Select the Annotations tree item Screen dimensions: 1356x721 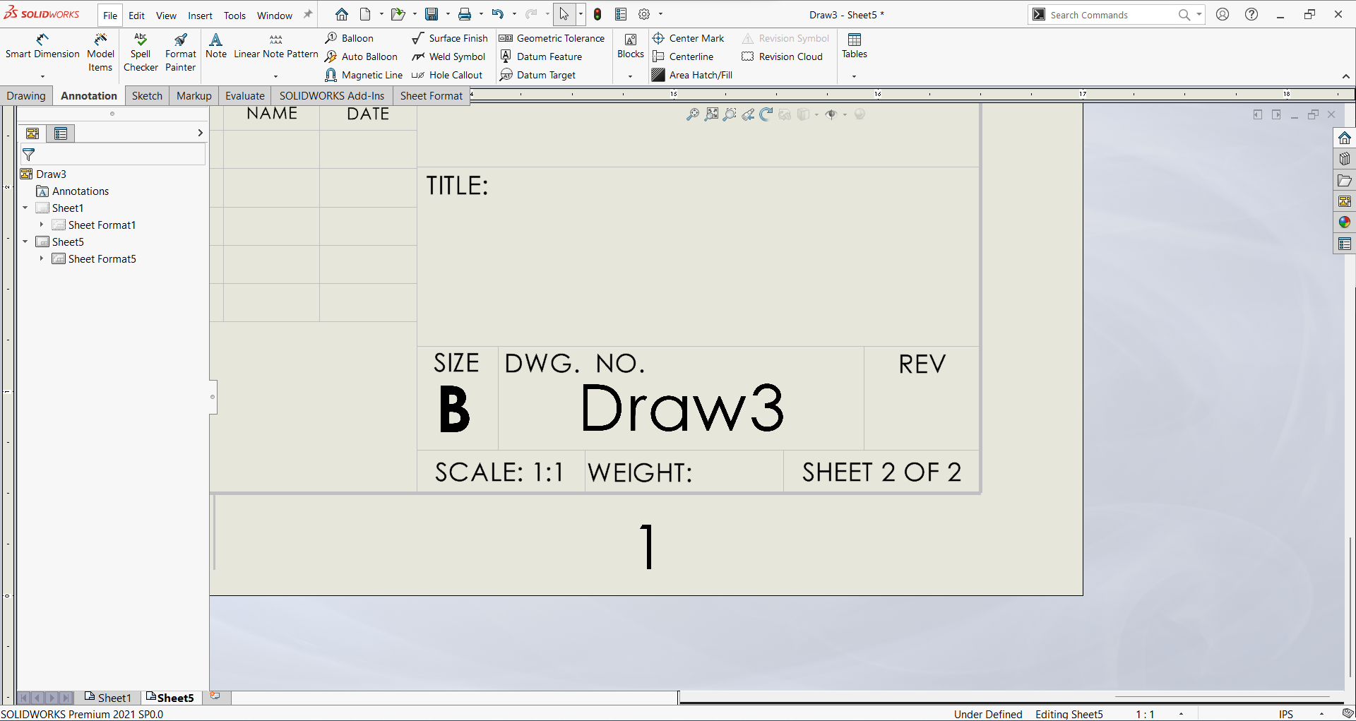73,191
